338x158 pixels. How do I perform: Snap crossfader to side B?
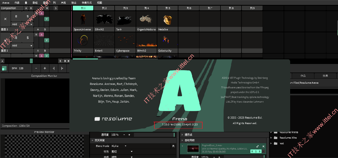coord(60,61)
